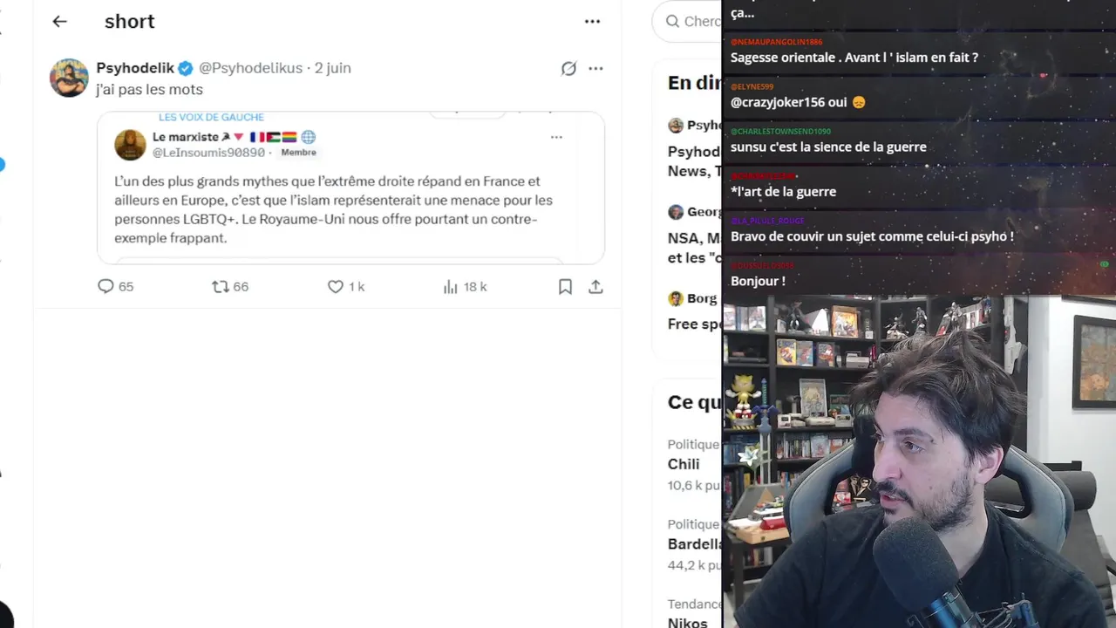Go back with the left arrow icon
This screenshot has height=628, width=1116.
point(59,22)
